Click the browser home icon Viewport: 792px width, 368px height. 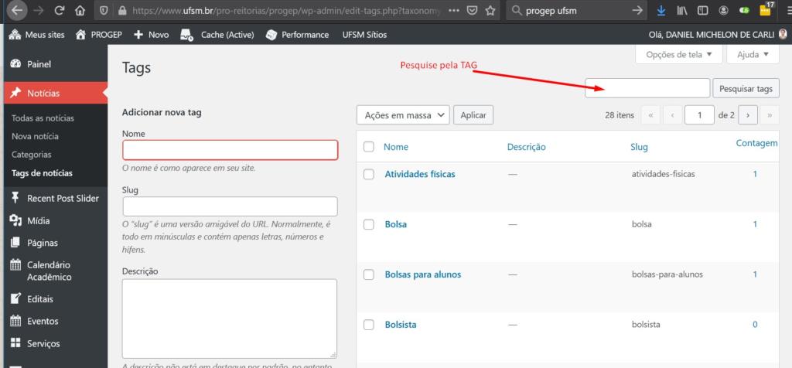tap(80, 12)
